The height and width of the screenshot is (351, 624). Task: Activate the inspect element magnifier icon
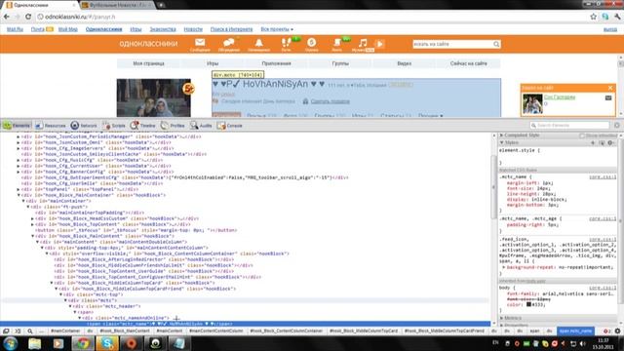30,331
